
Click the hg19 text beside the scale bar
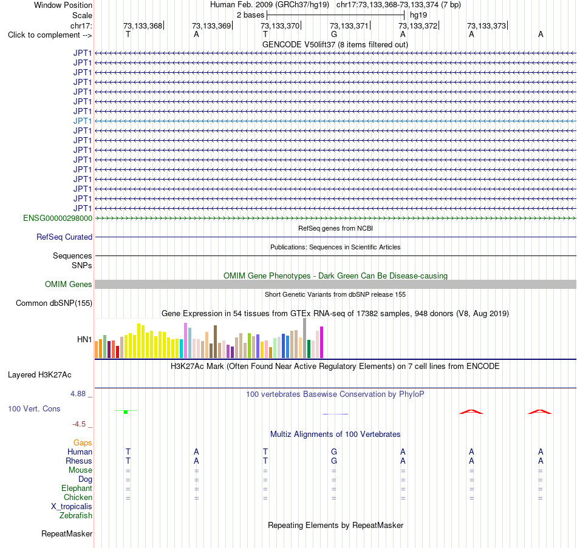coord(418,15)
